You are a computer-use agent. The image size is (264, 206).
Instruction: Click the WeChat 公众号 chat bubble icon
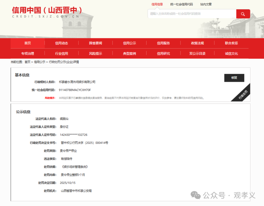point(196,194)
